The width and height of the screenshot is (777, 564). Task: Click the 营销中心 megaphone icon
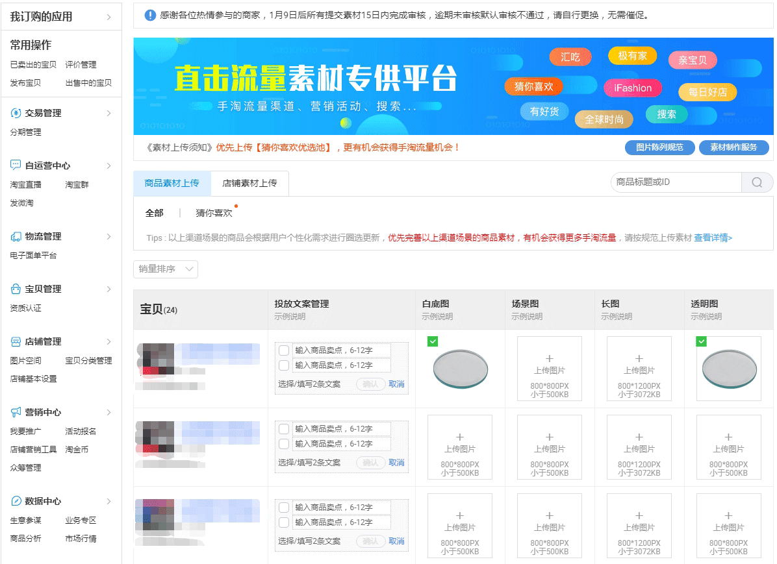coord(16,412)
